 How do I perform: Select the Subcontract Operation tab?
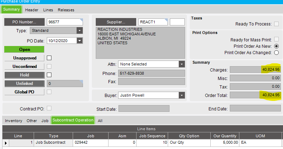click(73, 120)
